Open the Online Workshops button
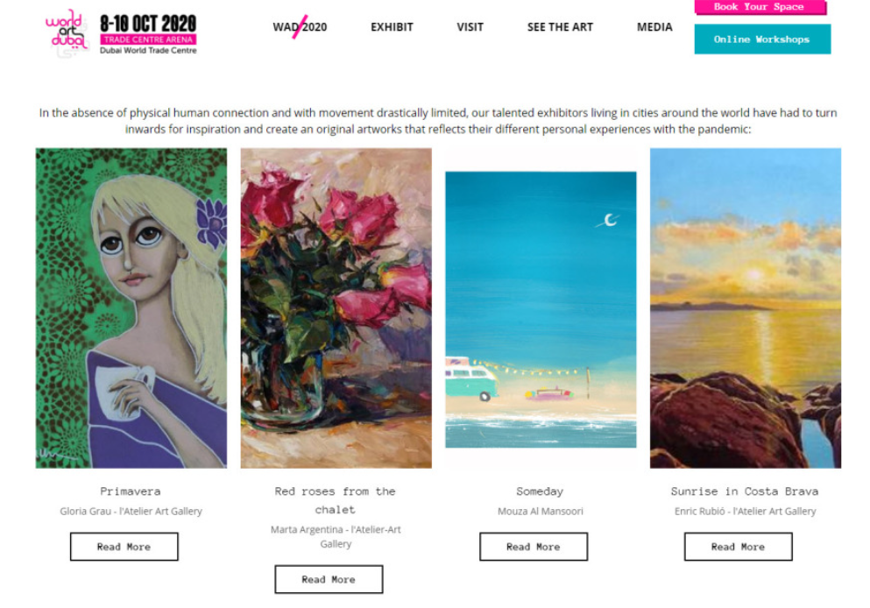This screenshot has width=870, height=608. click(x=762, y=39)
